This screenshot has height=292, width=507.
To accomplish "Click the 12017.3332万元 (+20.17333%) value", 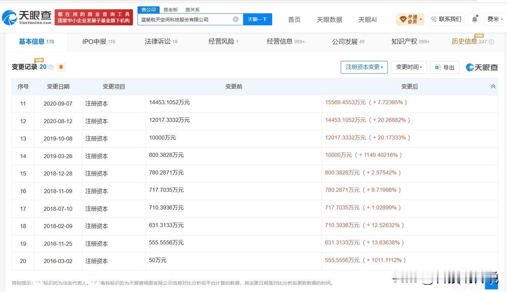I will [368, 137].
